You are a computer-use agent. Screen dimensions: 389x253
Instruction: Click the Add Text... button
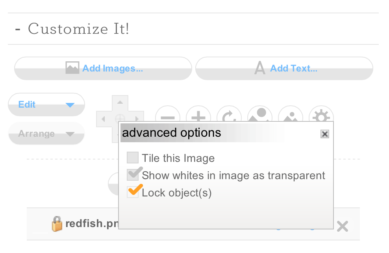pos(284,68)
